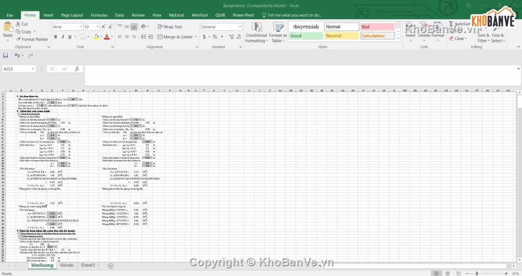Undo the last action
Screen dimensions: 522x276
coord(17,55)
